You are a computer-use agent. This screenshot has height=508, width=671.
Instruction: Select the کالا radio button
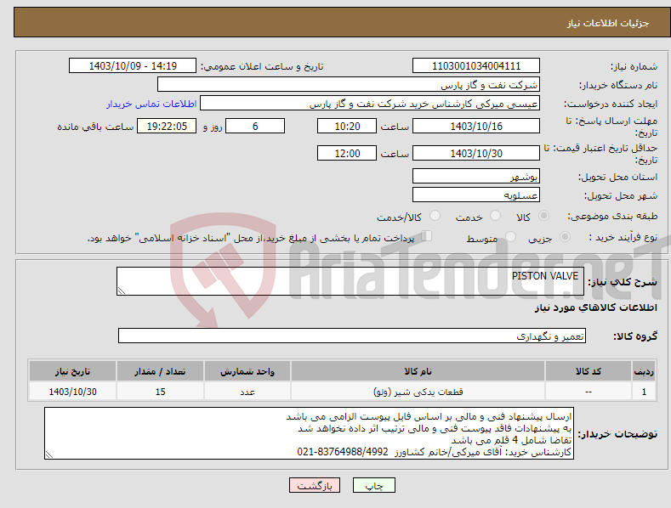tap(543, 216)
